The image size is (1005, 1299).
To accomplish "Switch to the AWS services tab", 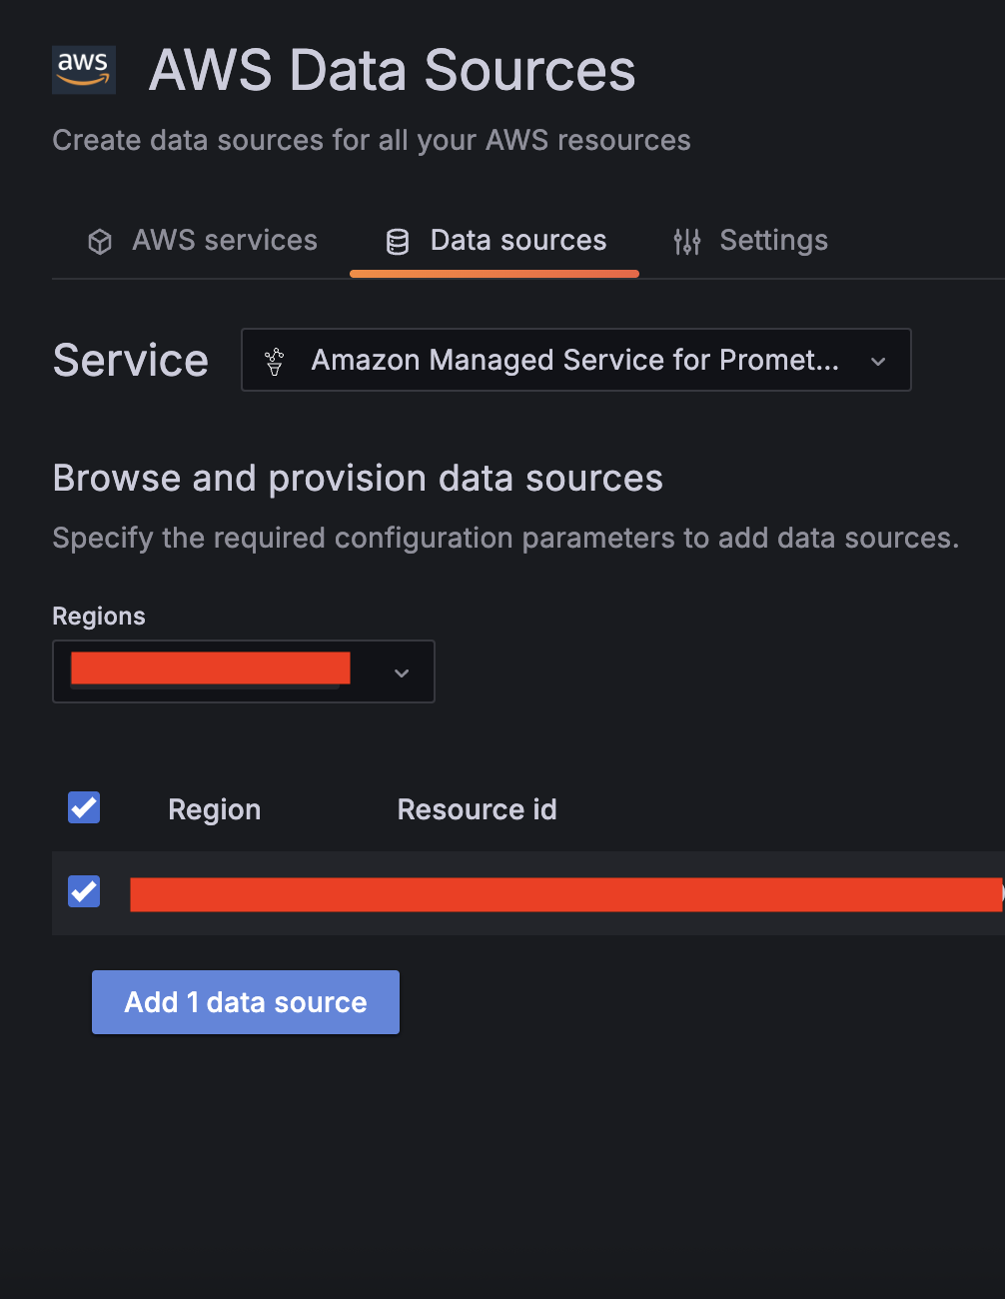I will [x=224, y=241].
